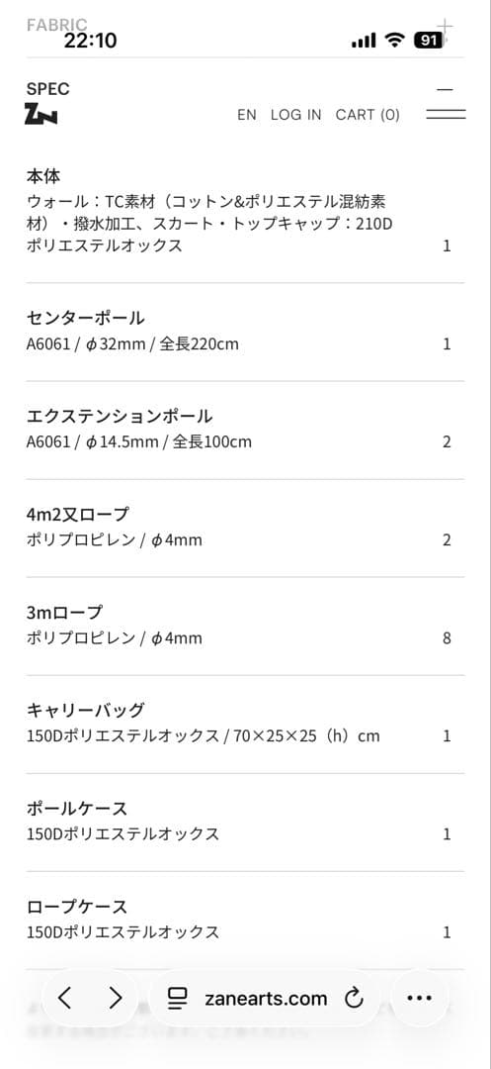Open browser more options ellipsis button
The width and height of the screenshot is (491, 1069).
point(419,998)
